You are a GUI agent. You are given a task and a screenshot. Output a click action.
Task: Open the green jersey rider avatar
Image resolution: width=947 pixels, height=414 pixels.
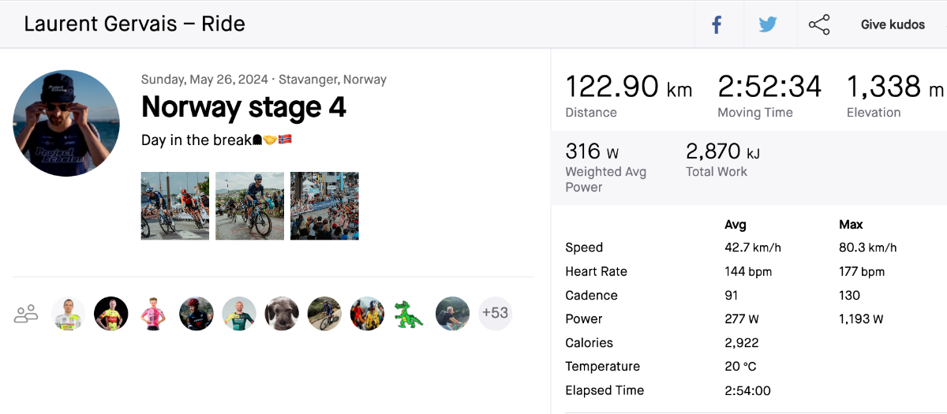[239, 314]
